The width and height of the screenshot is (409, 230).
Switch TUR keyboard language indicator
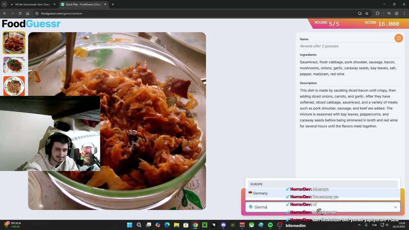point(374,225)
